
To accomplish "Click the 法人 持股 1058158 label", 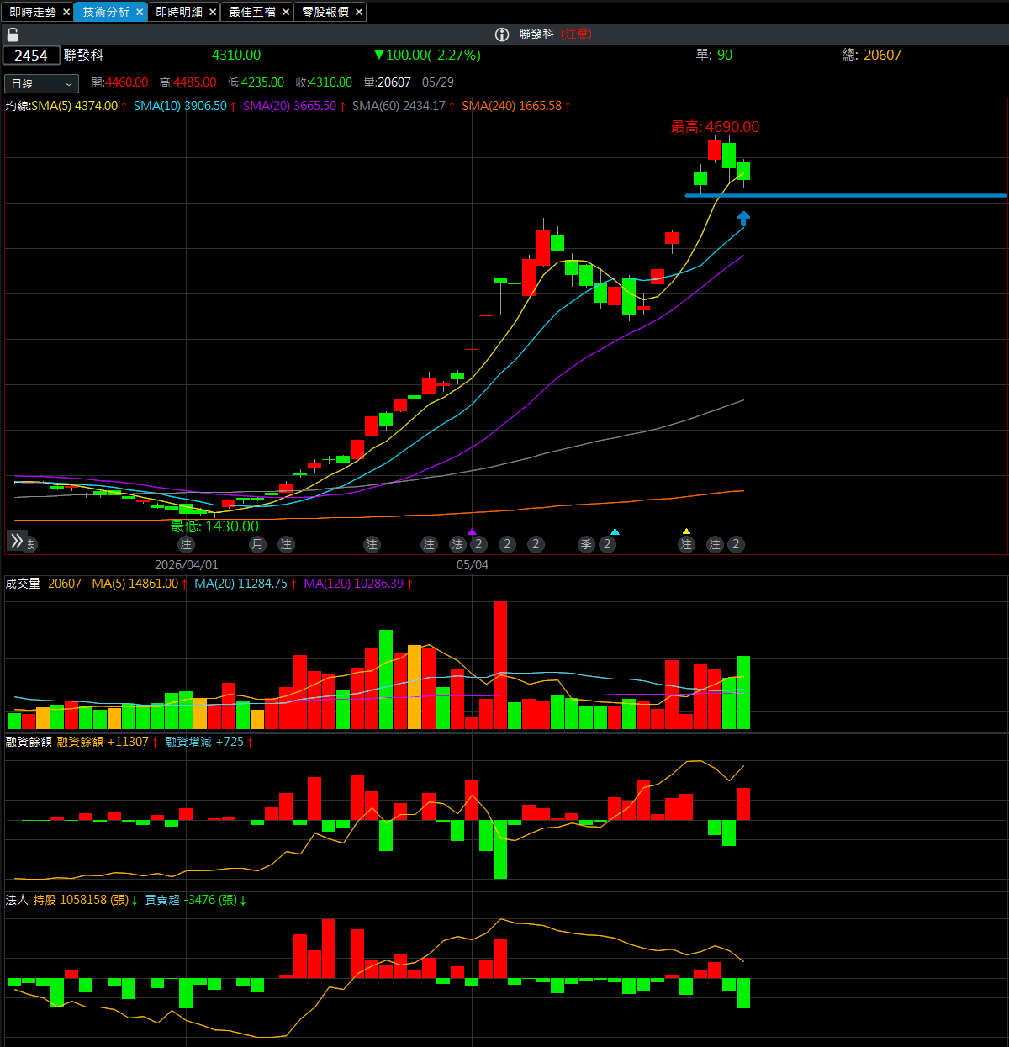I will (67, 900).
